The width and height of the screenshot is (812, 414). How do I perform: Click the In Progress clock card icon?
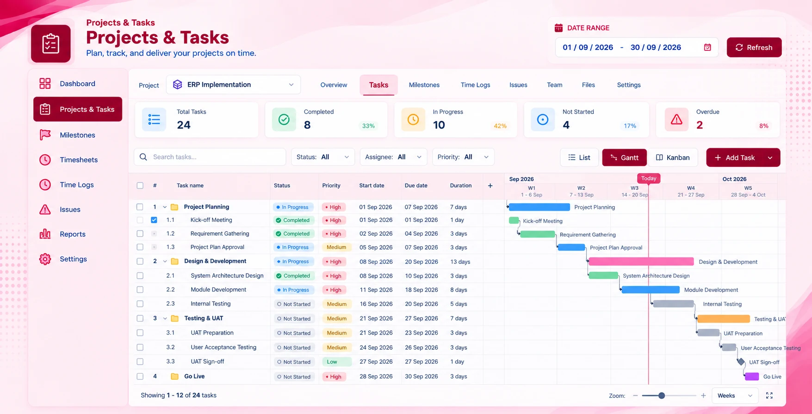coord(413,119)
